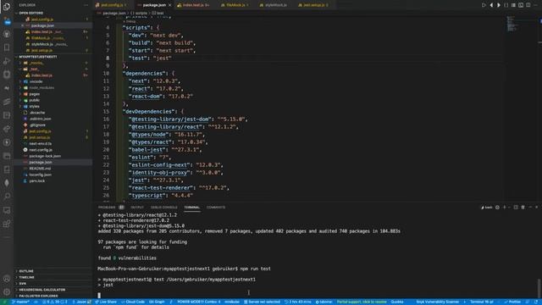The width and height of the screenshot is (542, 305).
Task: Open COMMENTS panel tab
Action: coord(216,208)
